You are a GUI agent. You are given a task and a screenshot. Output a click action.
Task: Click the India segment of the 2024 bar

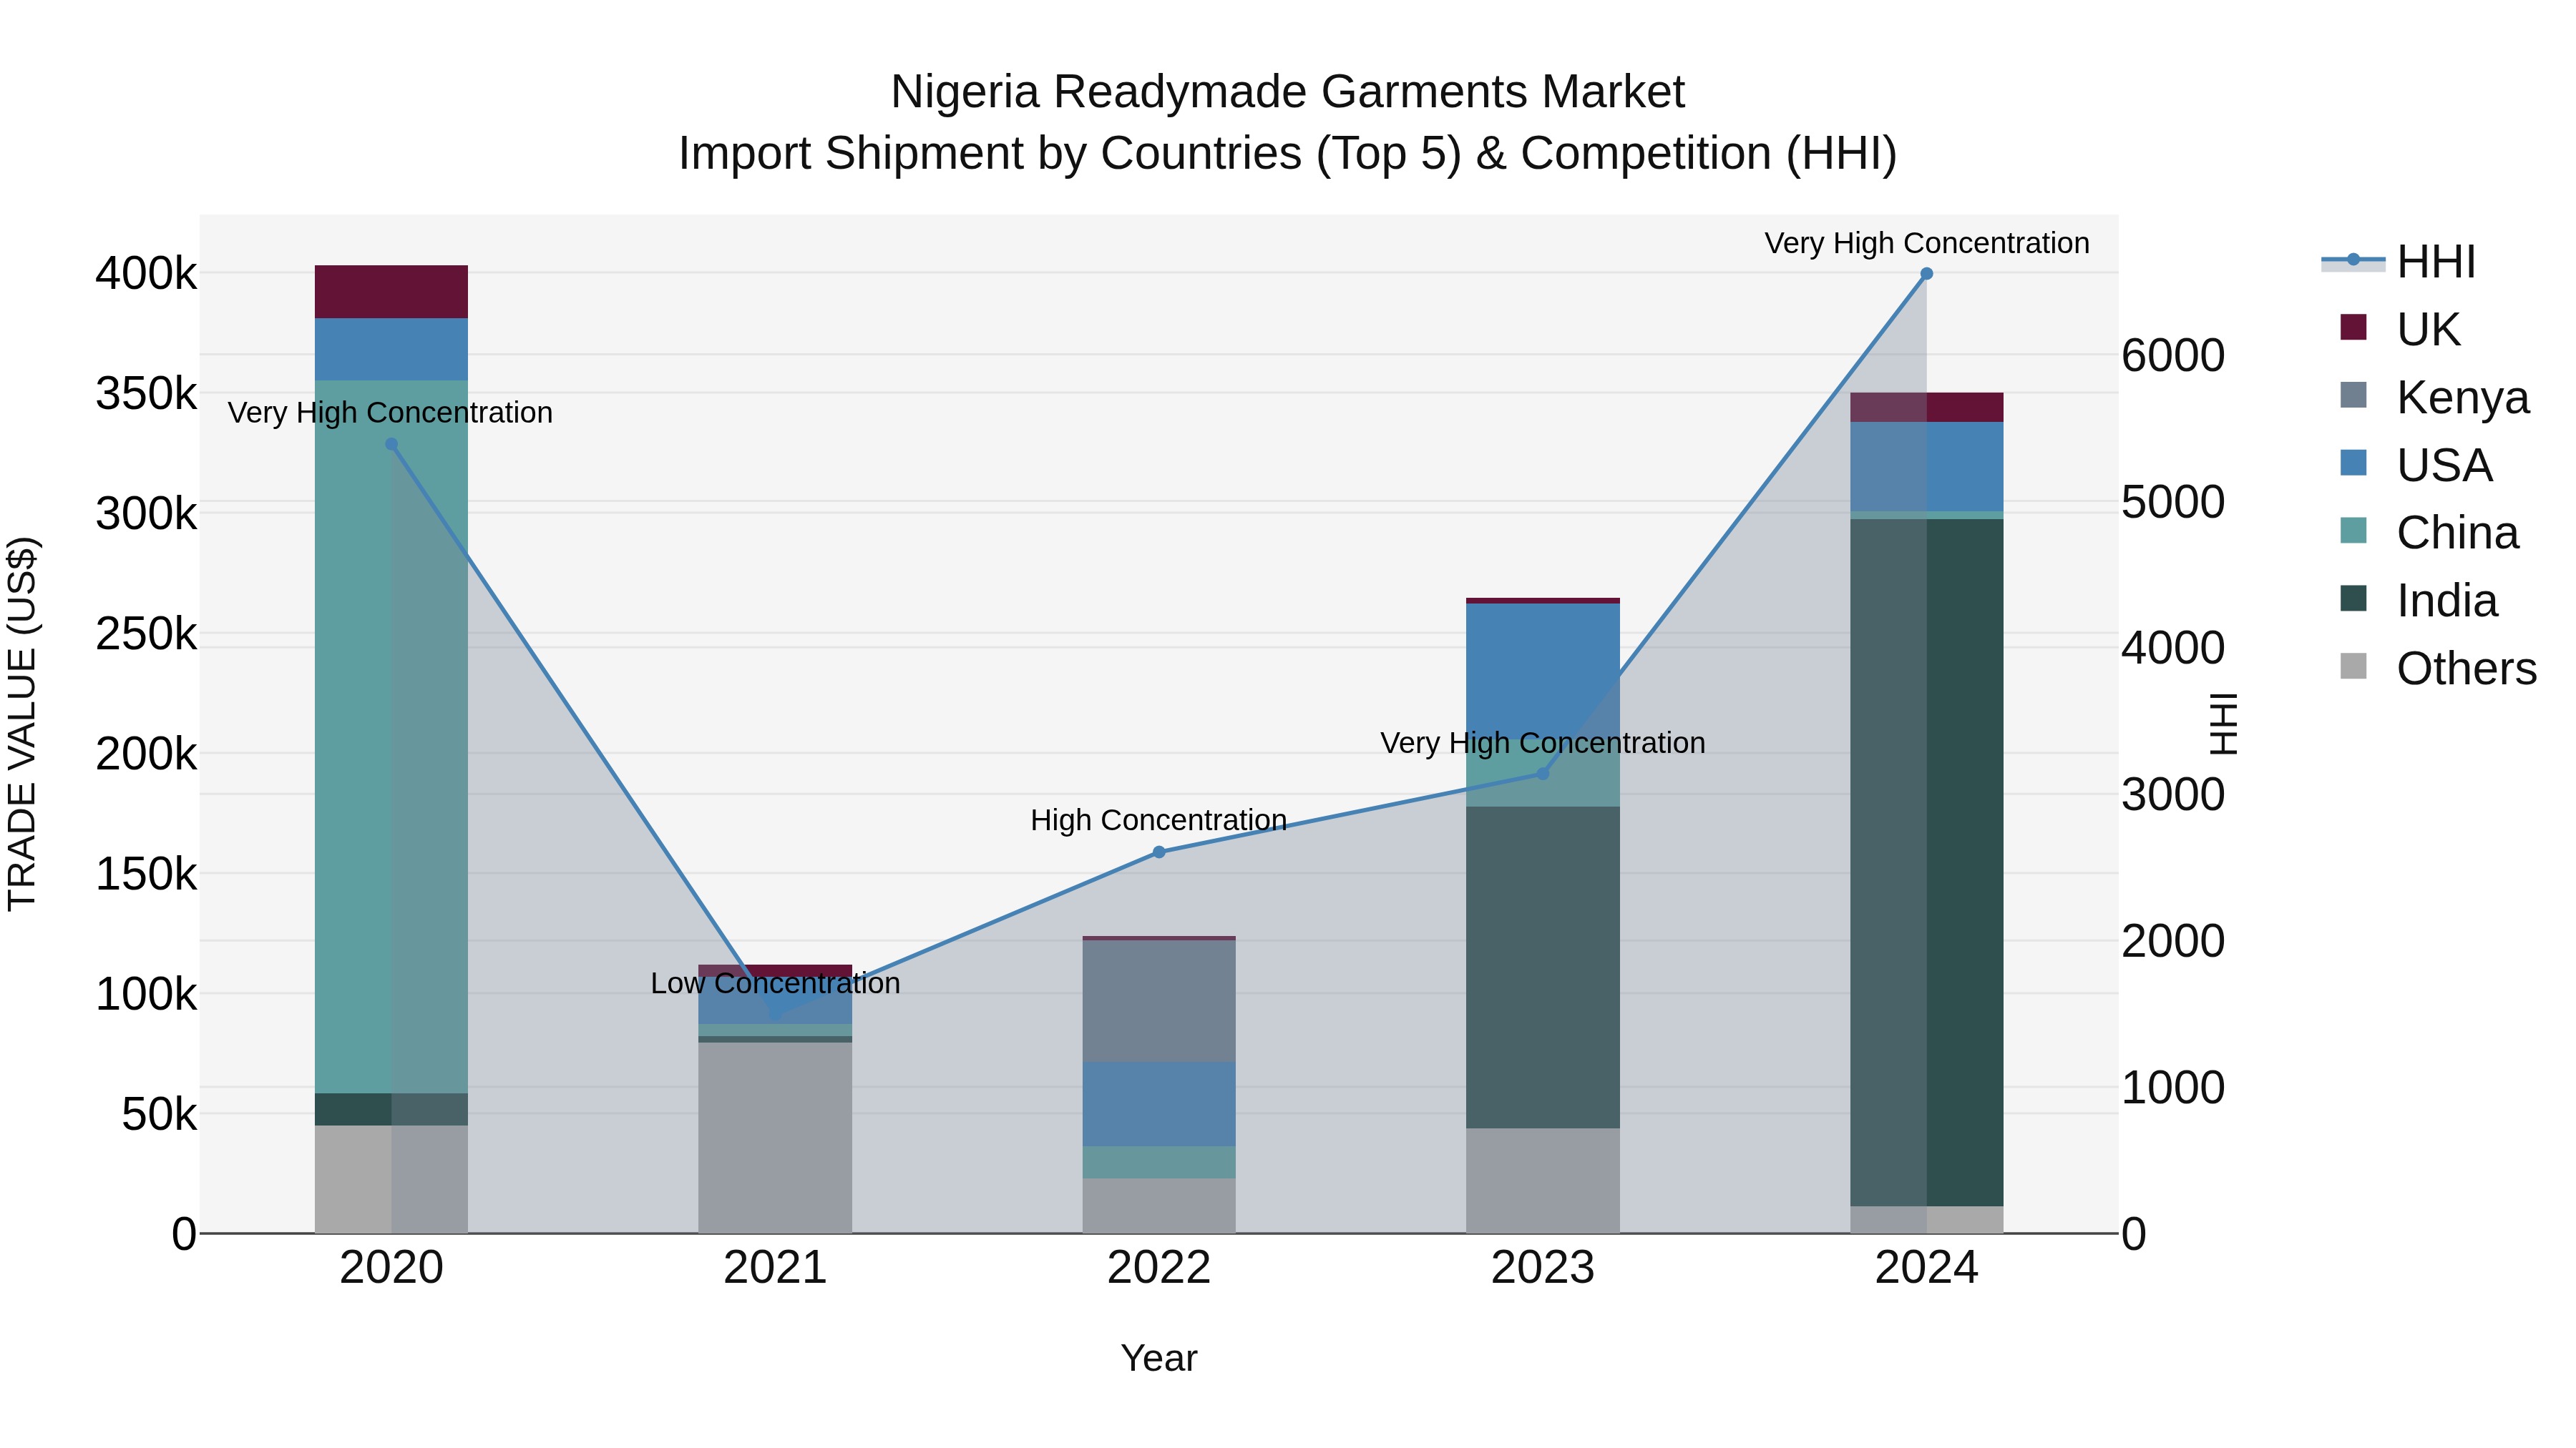click(1927, 862)
